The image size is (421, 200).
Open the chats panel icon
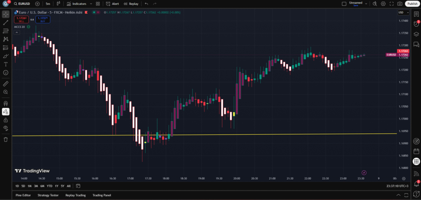(x=416, y=44)
